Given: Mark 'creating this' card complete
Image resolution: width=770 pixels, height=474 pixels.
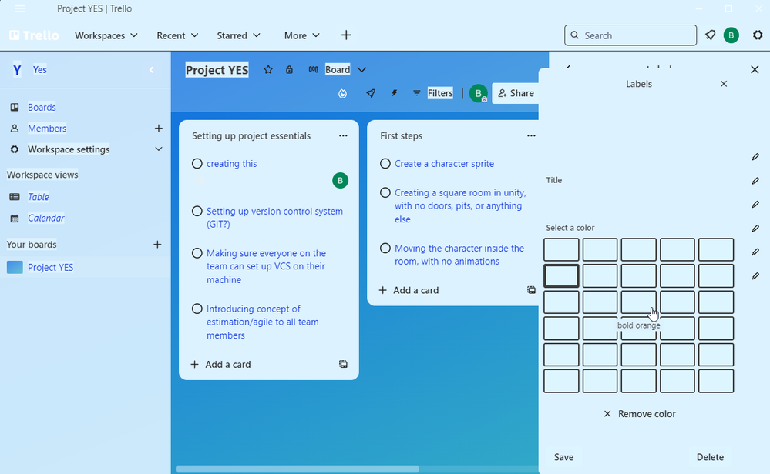Looking at the screenshot, I should (197, 164).
